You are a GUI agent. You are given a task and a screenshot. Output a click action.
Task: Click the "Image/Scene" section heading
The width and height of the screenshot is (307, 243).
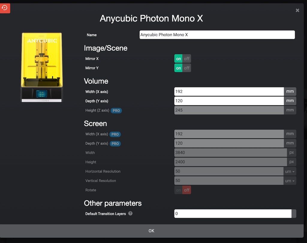[x=106, y=48]
